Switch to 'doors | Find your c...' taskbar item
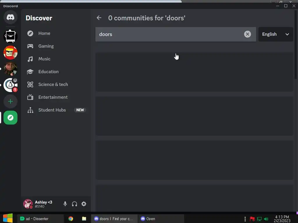The width and height of the screenshot is (298, 223). pyautogui.click(x=114, y=219)
